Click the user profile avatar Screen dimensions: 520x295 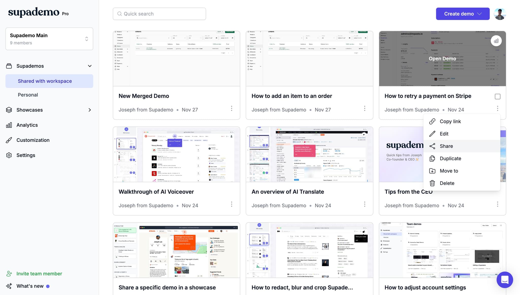500,14
